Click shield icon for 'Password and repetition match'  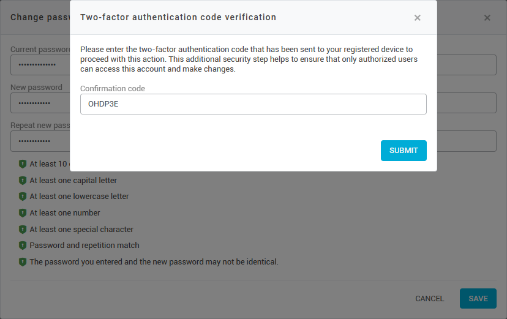pyautogui.click(x=23, y=246)
